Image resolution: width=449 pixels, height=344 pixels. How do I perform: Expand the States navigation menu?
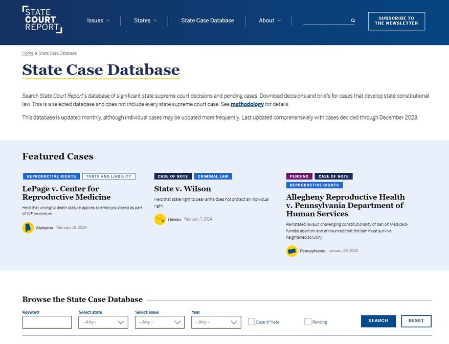click(x=145, y=20)
